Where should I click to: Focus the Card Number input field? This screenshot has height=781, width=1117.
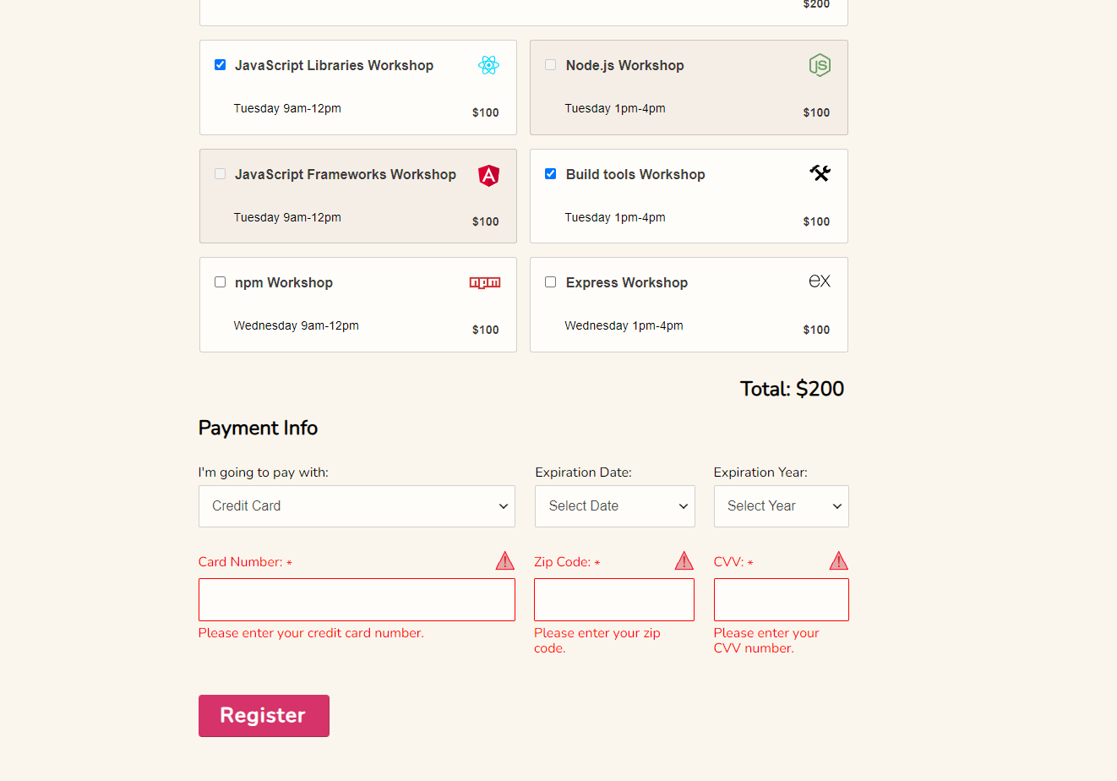pos(357,600)
